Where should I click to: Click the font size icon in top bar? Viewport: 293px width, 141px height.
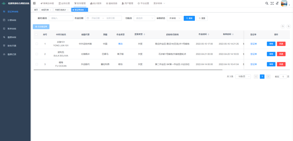coord(277,3)
